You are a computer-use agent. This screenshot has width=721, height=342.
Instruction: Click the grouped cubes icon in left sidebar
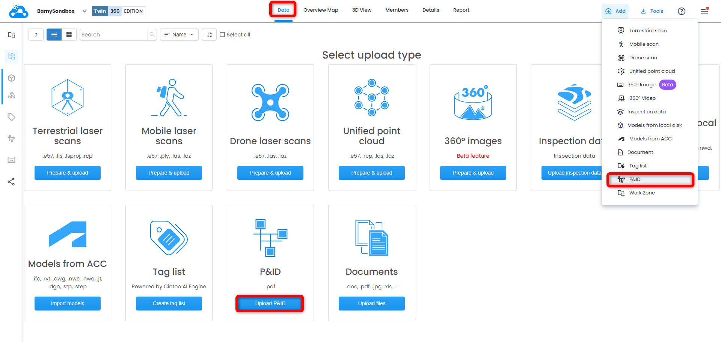12,95
